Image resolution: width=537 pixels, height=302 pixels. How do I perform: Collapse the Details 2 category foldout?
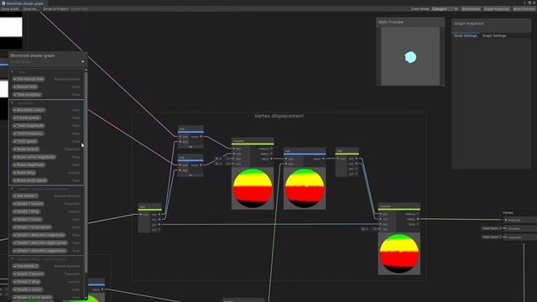[x=13, y=259]
